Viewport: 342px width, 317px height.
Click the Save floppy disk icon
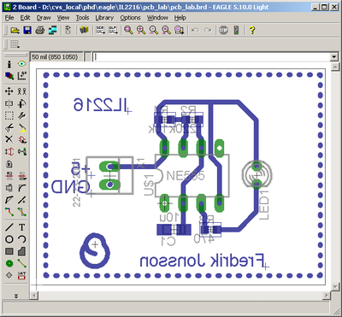click(27, 30)
